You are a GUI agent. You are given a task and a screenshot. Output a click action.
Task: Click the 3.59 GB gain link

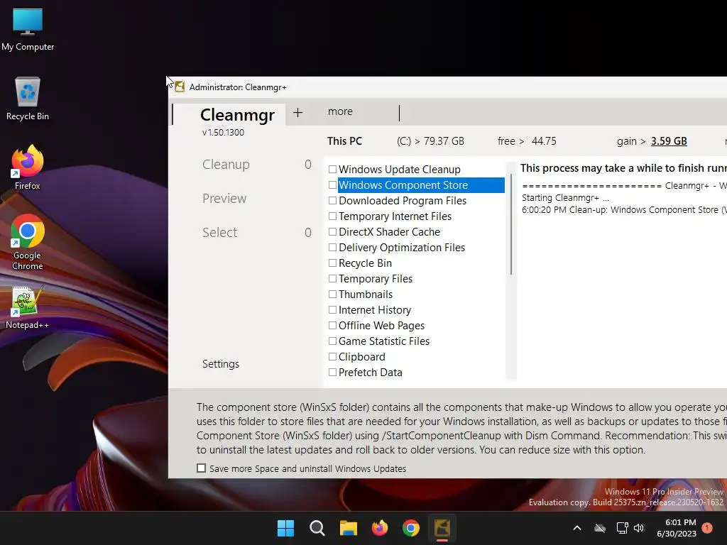[x=669, y=141]
